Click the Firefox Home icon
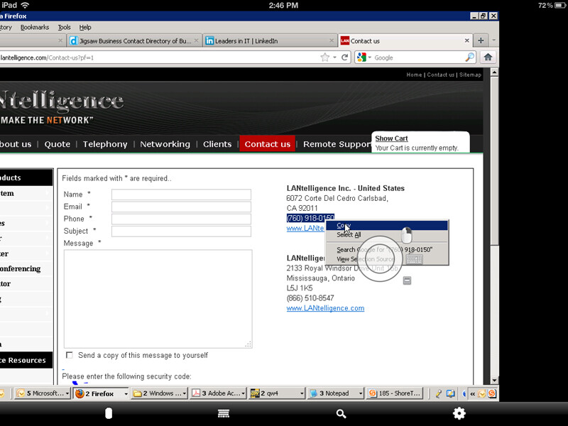This screenshot has height=426, width=568. [x=488, y=58]
